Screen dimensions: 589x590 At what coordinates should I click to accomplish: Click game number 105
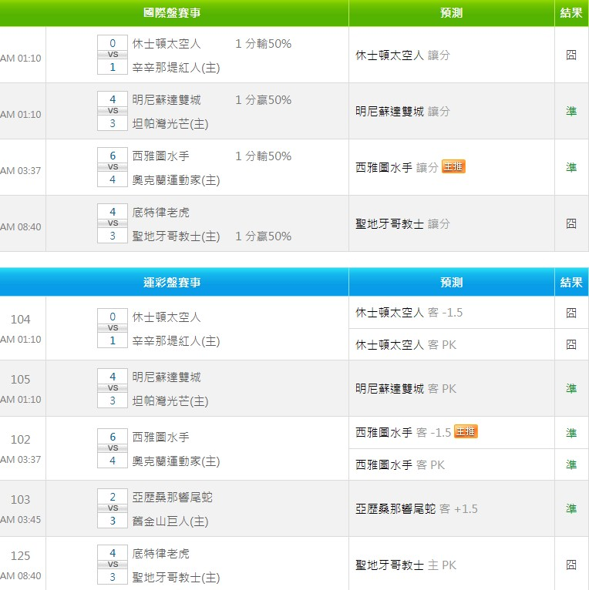tap(20, 379)
